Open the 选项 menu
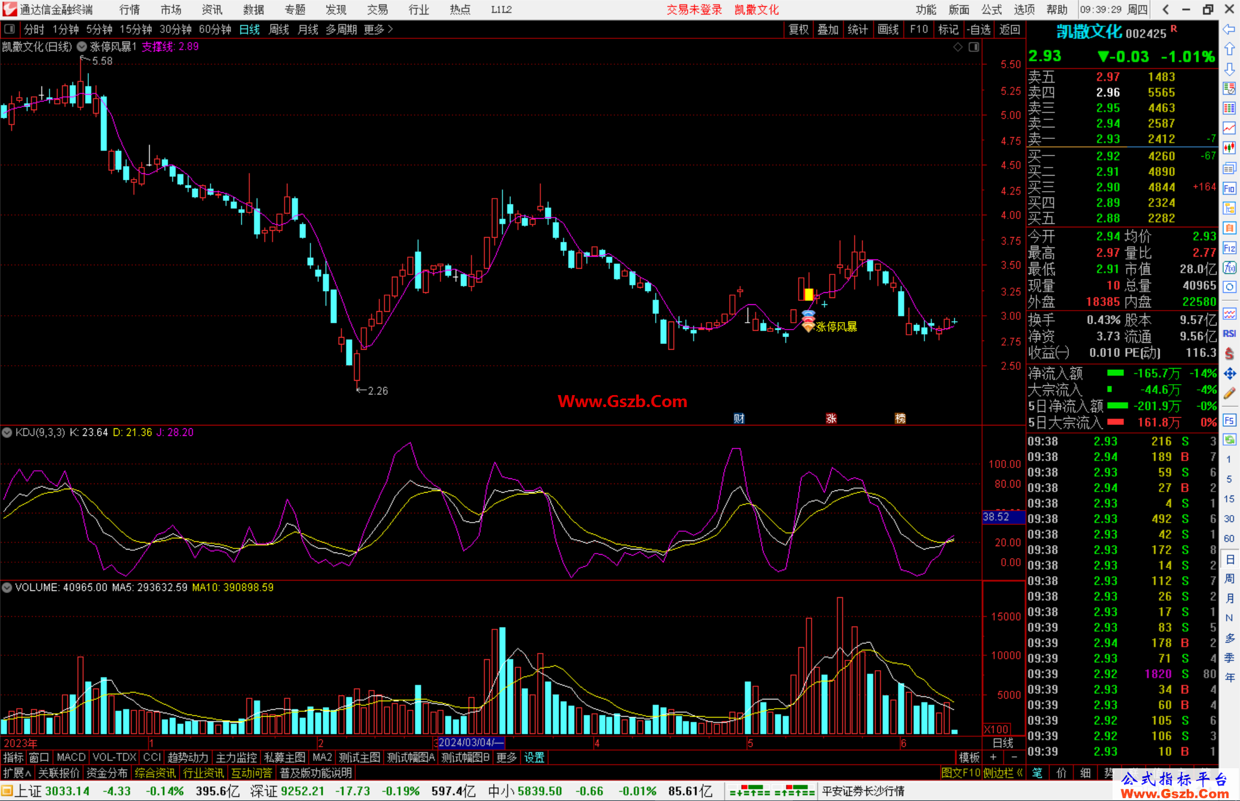This screenshot has width=1240, height=801. pos(1024,9)
